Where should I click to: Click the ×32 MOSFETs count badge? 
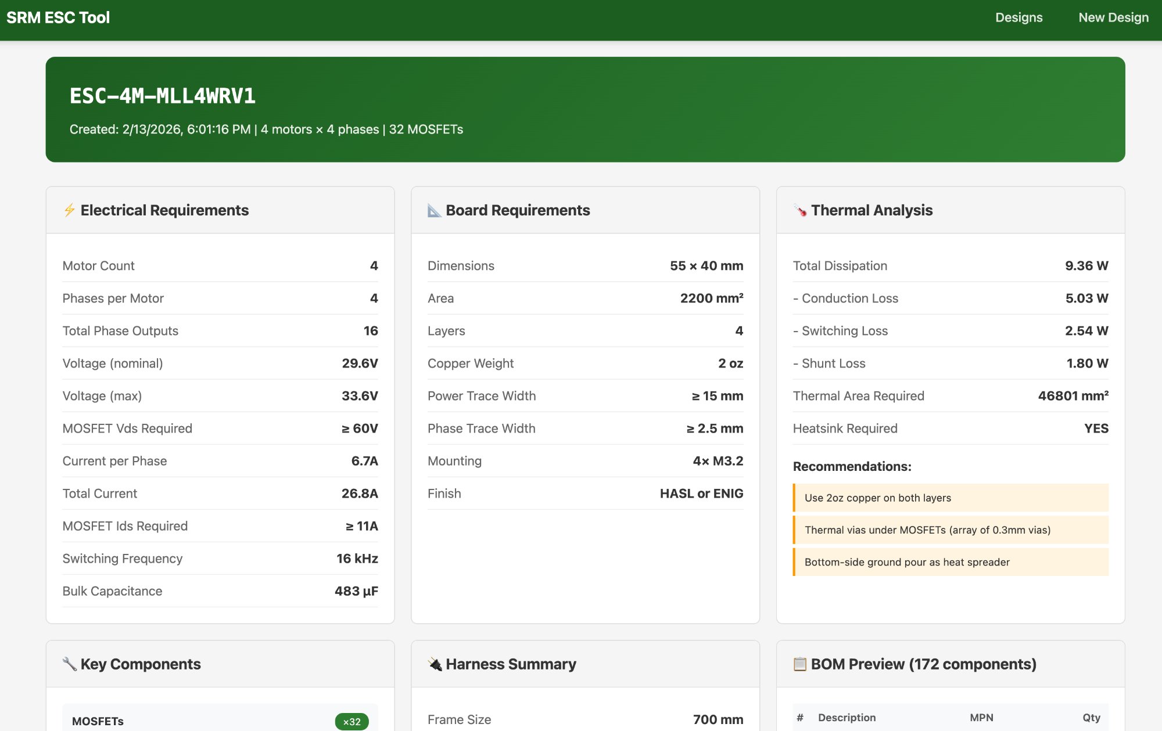352,721
